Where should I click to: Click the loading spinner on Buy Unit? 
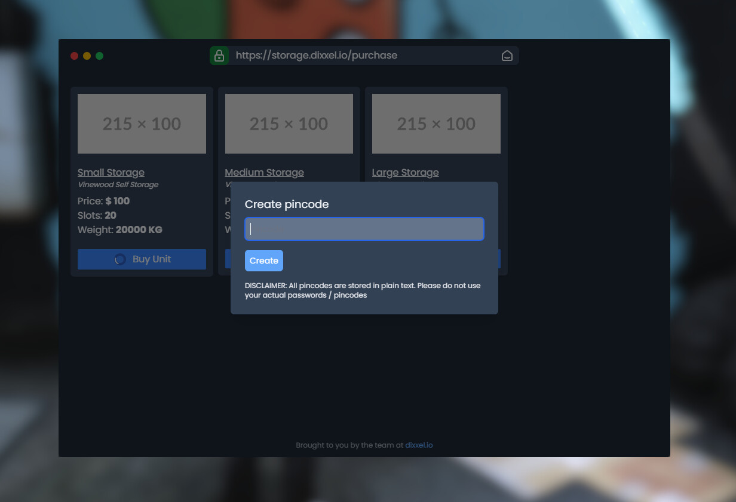click(x=120, y=259)
